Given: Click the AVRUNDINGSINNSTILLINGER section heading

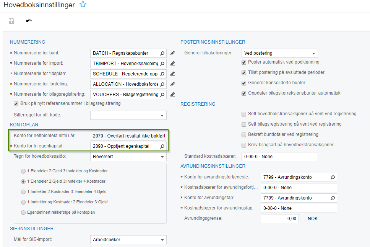Looking at the screenshot, I should pyautogui.click(x=213, y=166).
